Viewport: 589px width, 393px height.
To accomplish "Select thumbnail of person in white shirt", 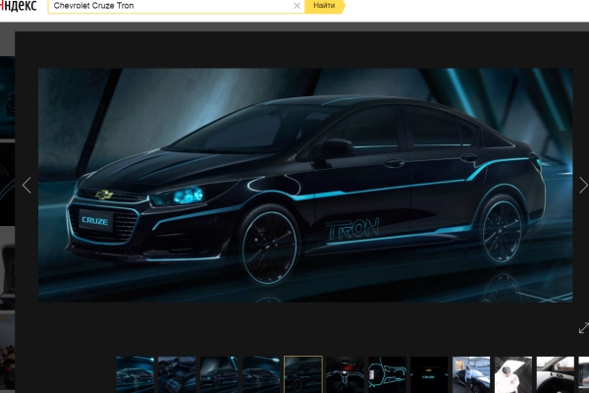I will click(x=513, y=374).
